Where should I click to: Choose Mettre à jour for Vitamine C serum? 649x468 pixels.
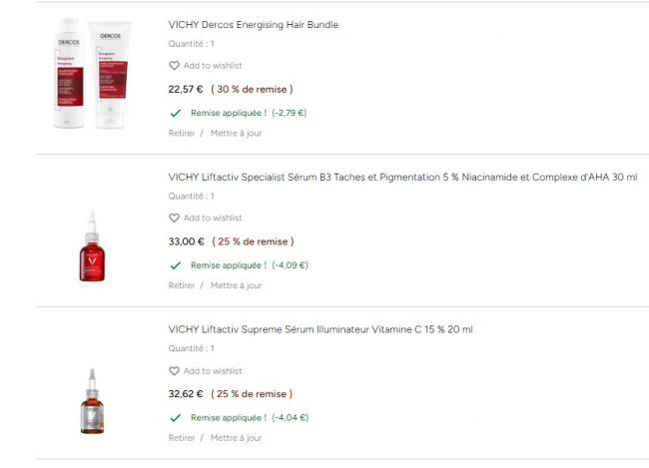pos(236,438)
